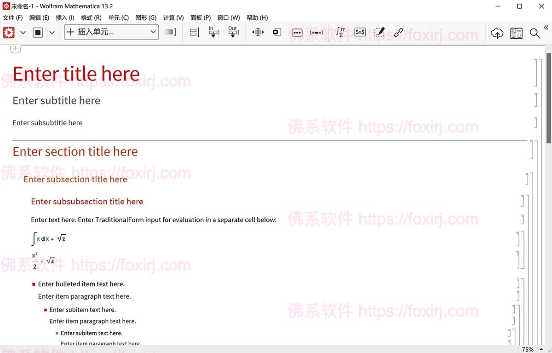Expand the abort options dropdown arrow
Image resolution: width=552 pixels, height=353 pixels.
(x=52, y=33)
